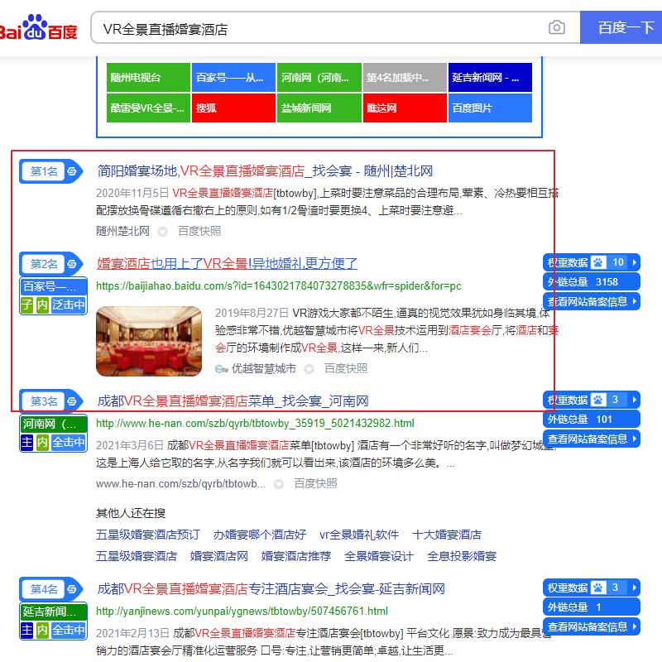
Task: Open the yanjinews.com URL link
Action: (x=242, y=611)
